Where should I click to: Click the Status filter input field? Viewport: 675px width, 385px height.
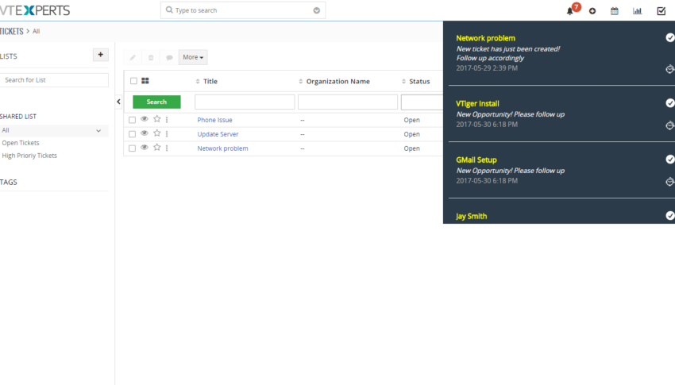(x=422, y=102)
